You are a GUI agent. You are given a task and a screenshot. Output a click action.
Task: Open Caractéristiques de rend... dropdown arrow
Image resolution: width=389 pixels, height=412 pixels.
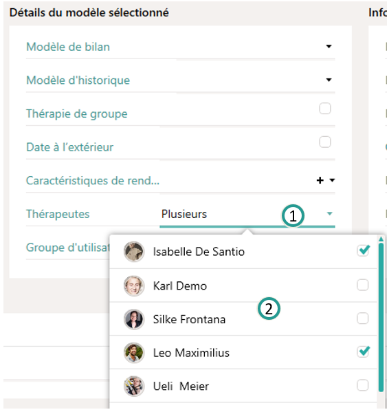pos(332,180)
